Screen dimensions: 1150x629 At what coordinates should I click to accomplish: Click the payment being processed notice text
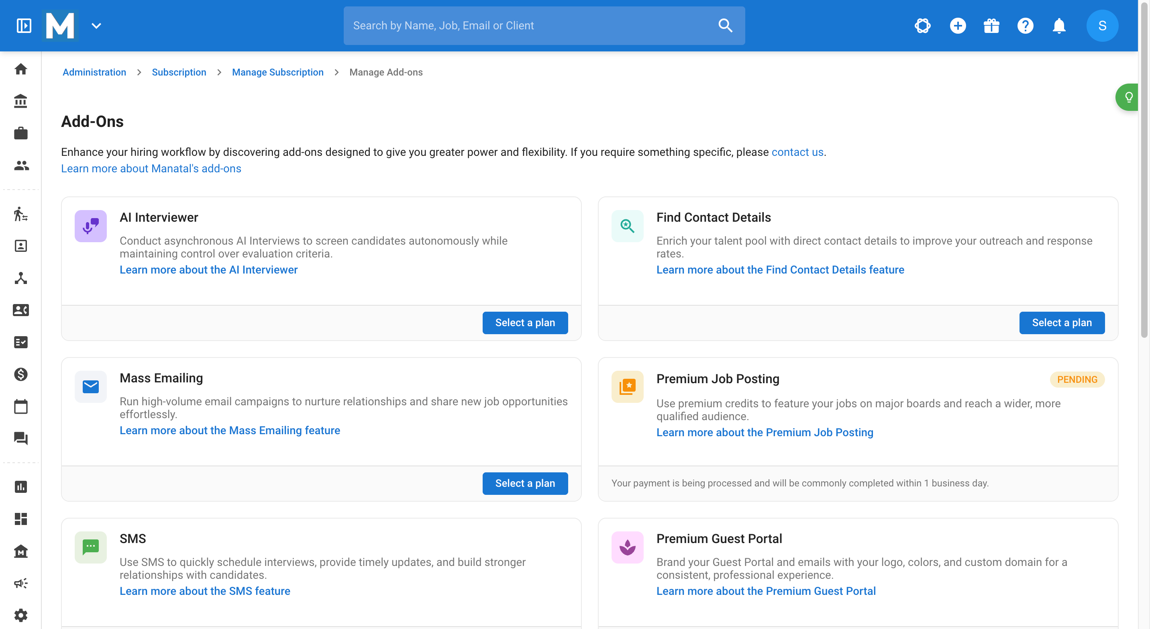800,484
